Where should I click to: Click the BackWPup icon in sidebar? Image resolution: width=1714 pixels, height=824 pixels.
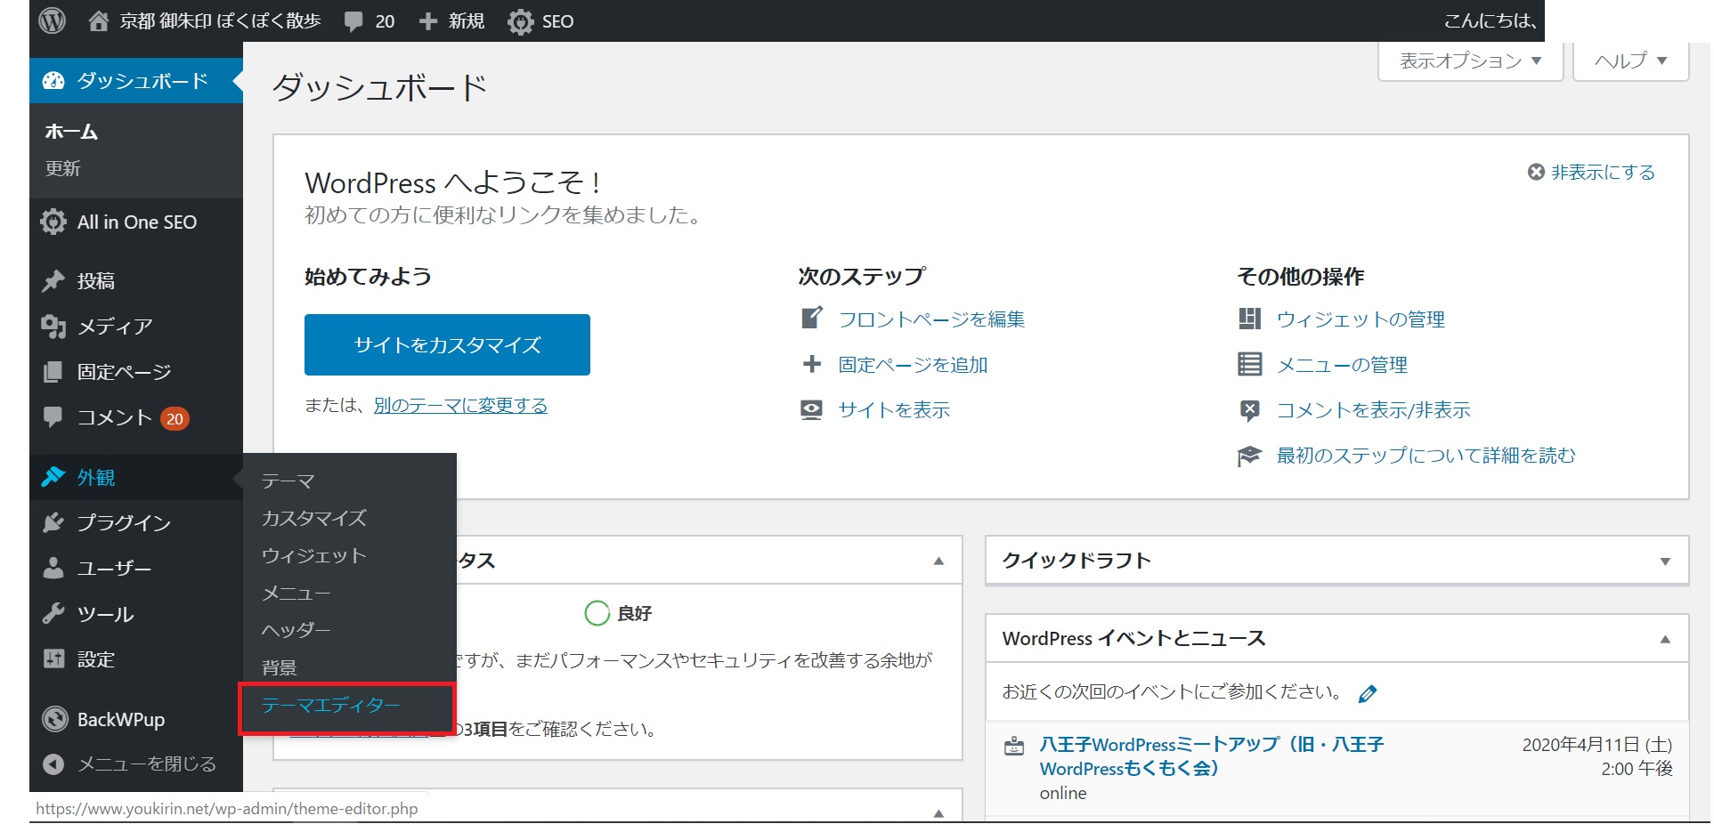pos(55,719)
